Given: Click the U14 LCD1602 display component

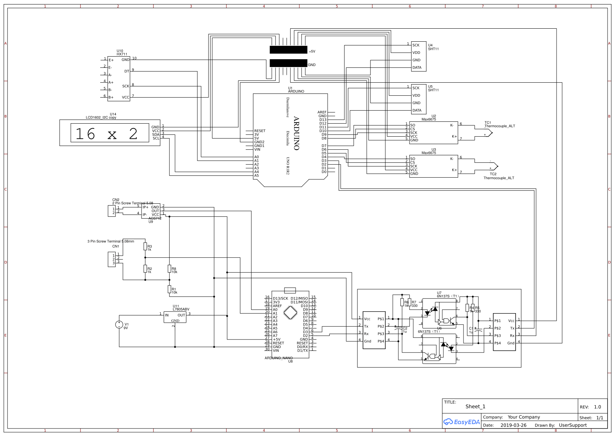Looking at the screenshot, I should 110,133.
